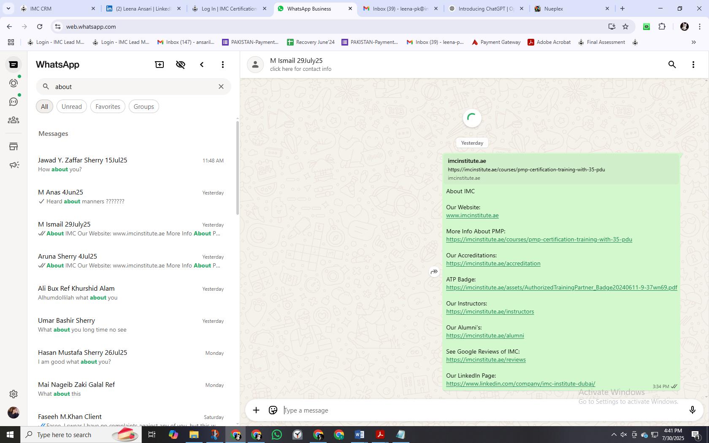Open the chat list three-dot menu
Viewport: 709px width, 443px height.
(223, 65)
